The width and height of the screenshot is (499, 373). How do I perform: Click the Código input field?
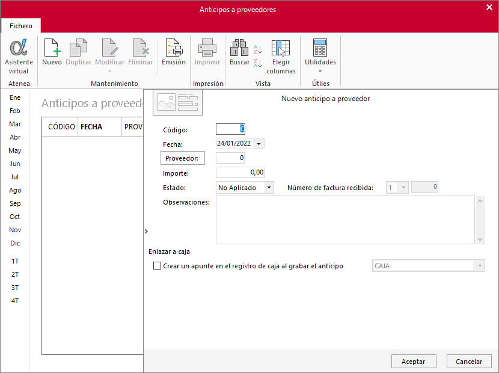click(230, 129)
